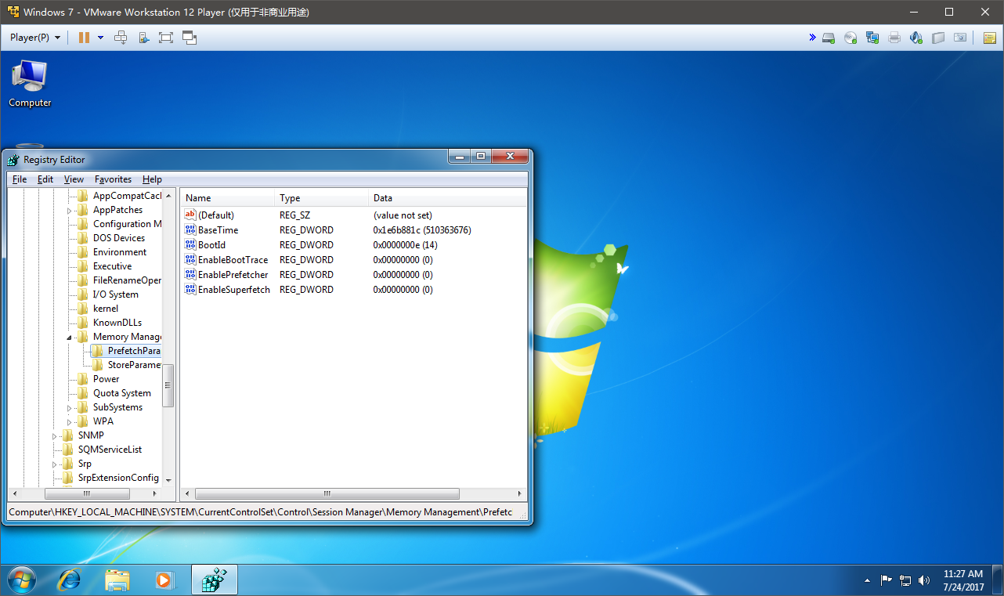Click the Registry Editor taskbar button
1004x596 pixels.
pyautogui.click(x=214, y=580)
